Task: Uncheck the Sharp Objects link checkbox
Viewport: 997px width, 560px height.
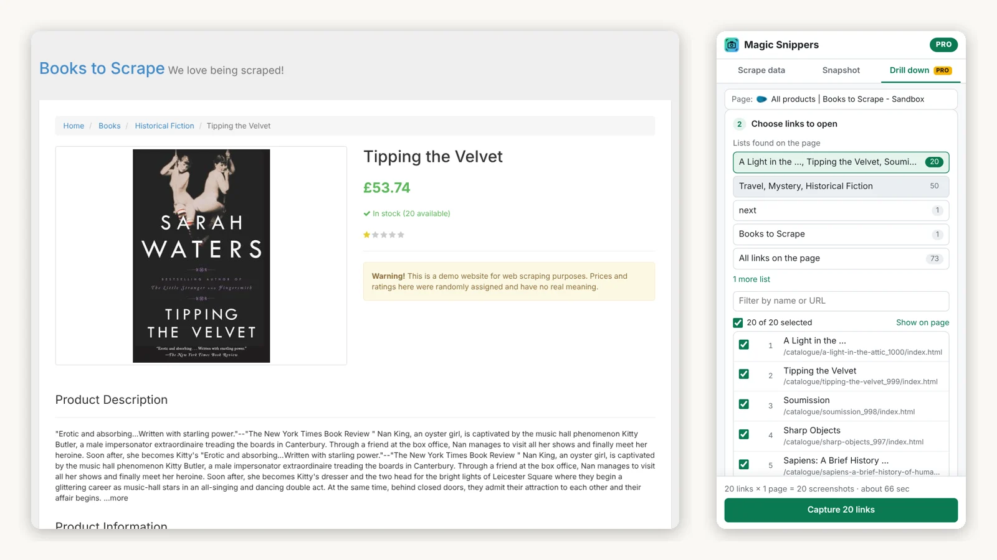Action: tap(744, 434)
